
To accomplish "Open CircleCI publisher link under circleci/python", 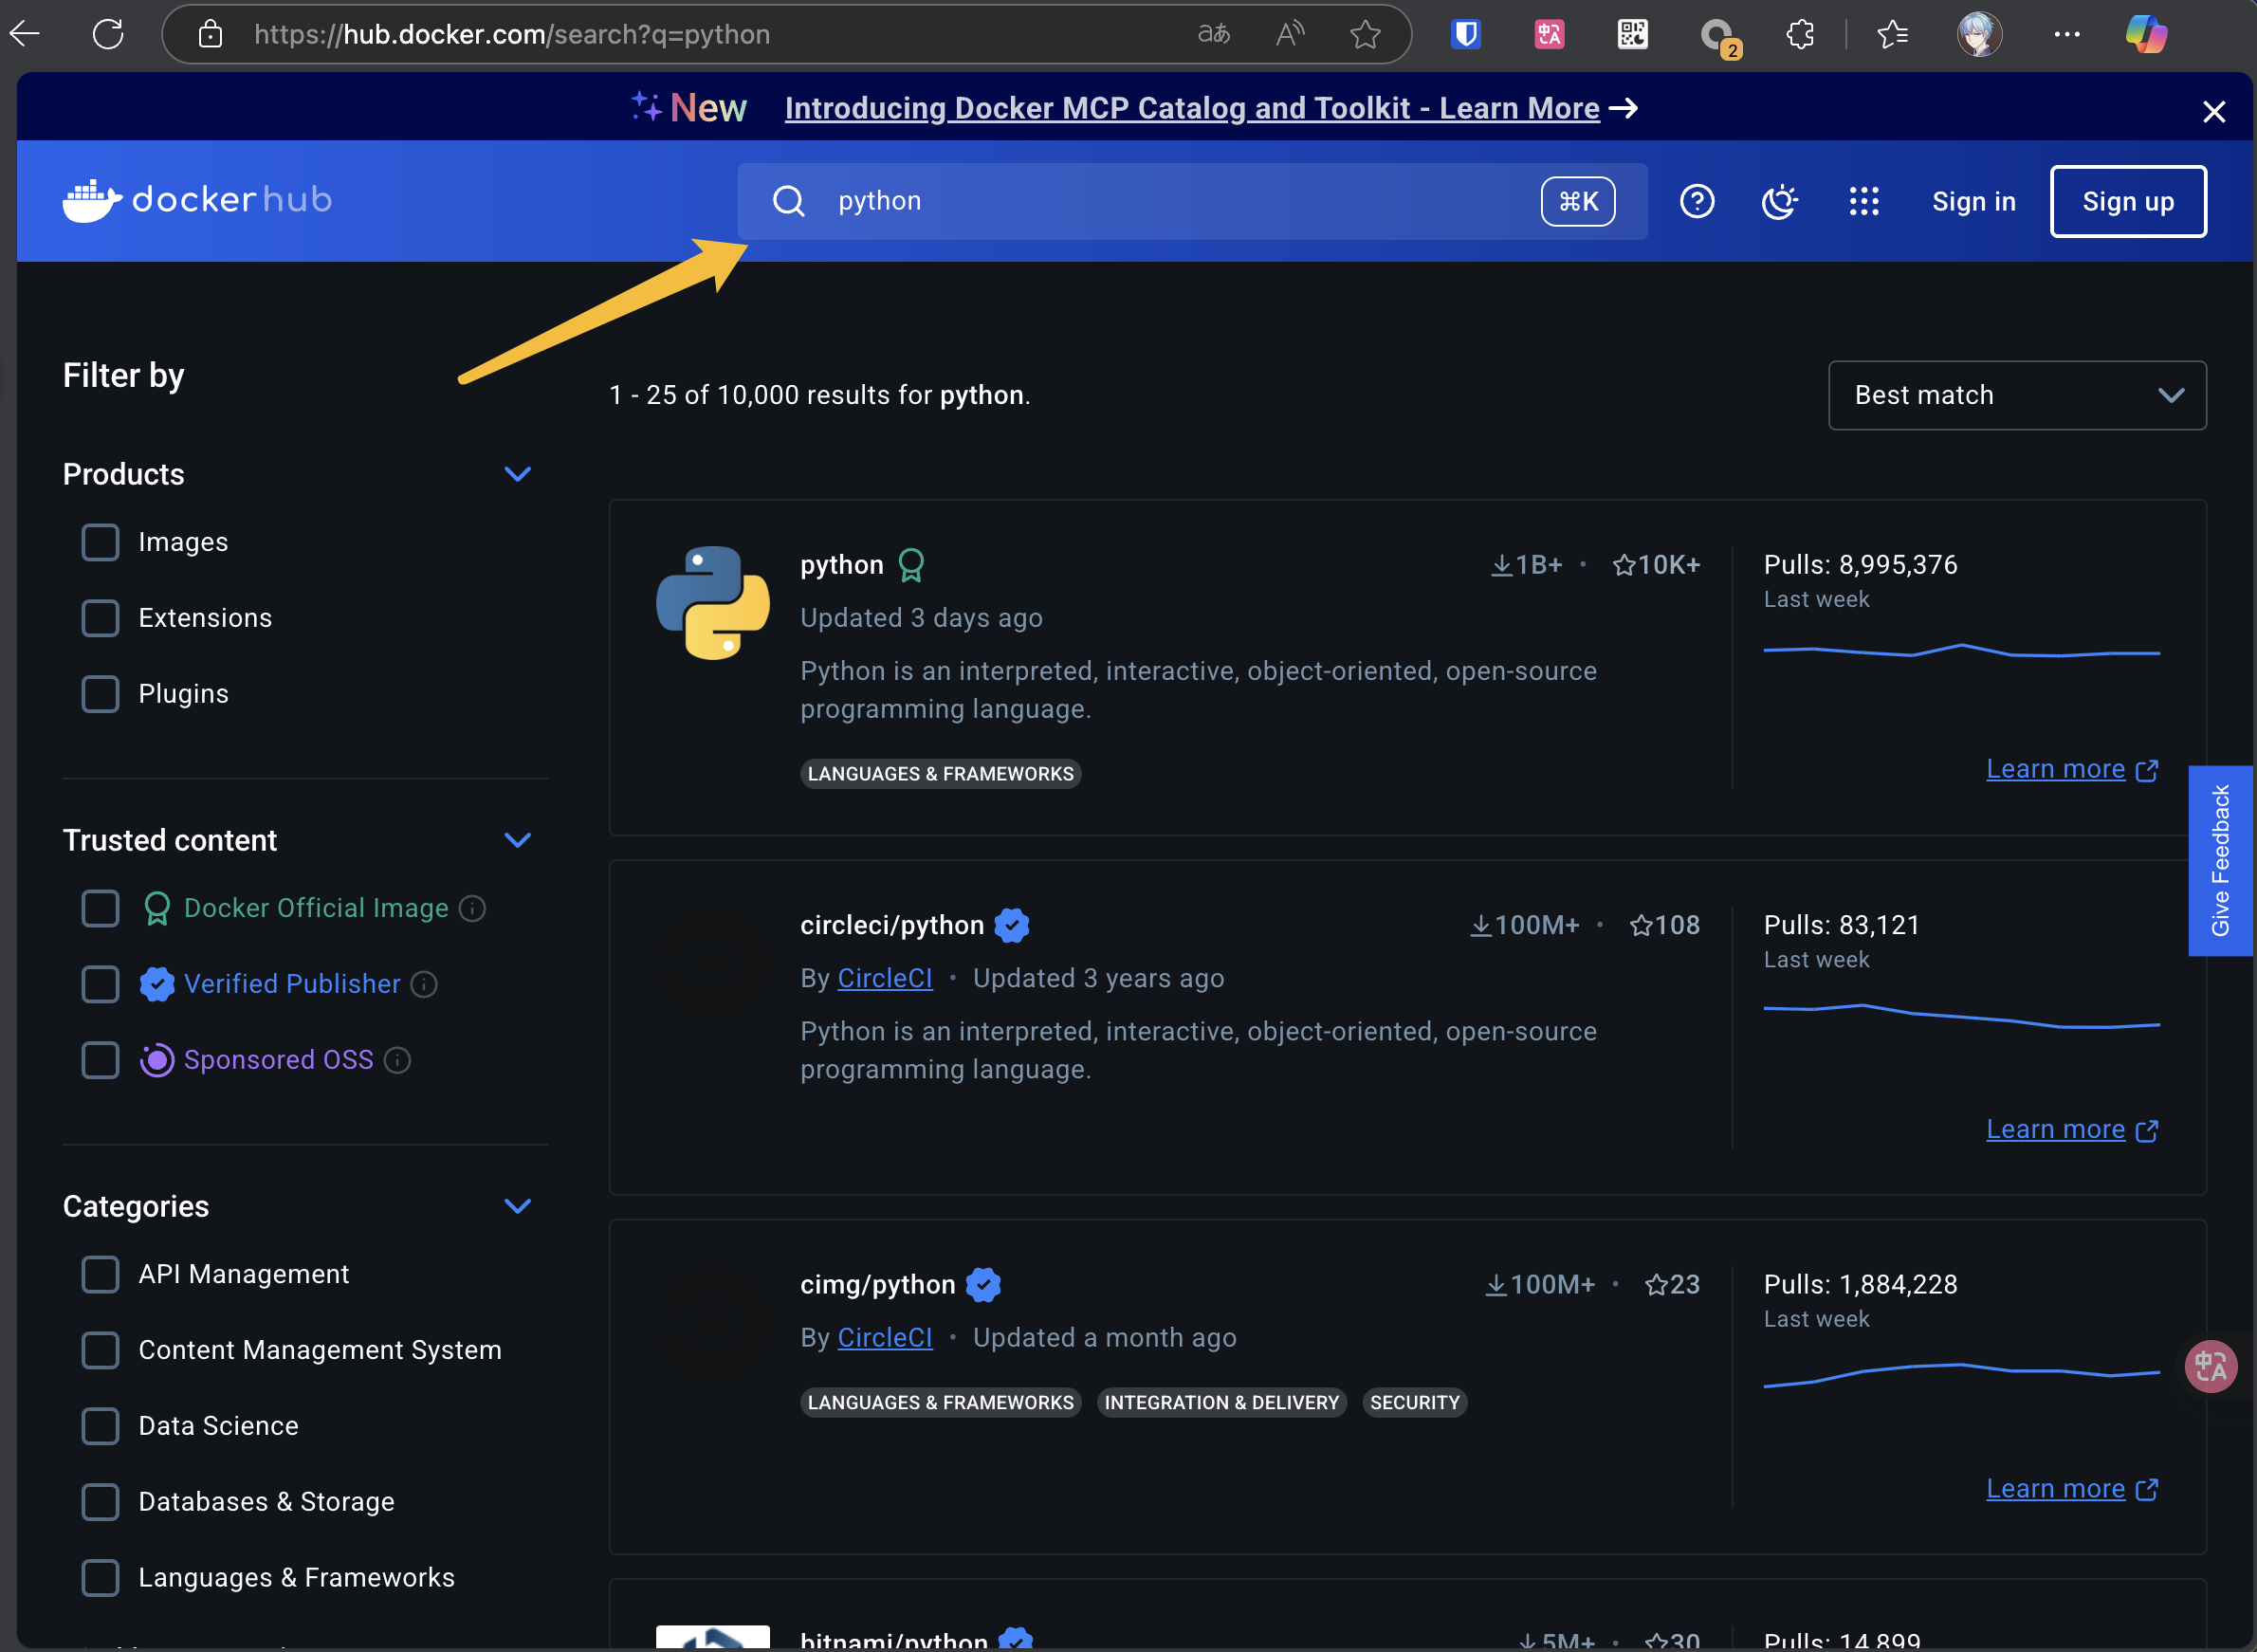I will point(884,978).
